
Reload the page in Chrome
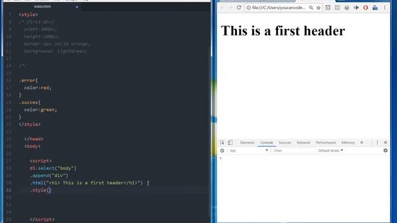coord(239,7)
